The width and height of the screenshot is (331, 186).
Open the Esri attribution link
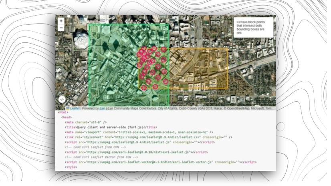pyautogui.click(x=102, y=108)
